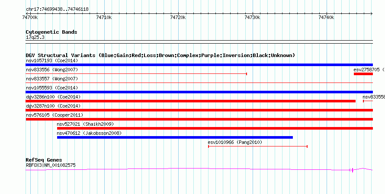Screen dimensions: 385x194
Task: Click the ruler's left arrowhead
Action: [27, 14]
